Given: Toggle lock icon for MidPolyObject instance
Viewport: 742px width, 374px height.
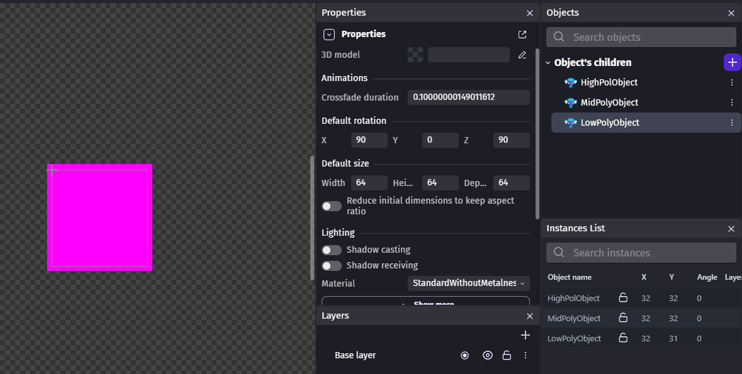Looking at the screenshot, I should tap(623, 318).
